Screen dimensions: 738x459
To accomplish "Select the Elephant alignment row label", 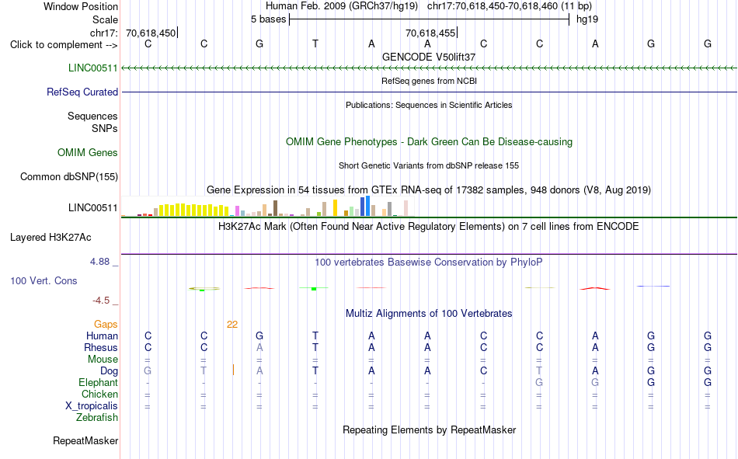I will point(98,382).
